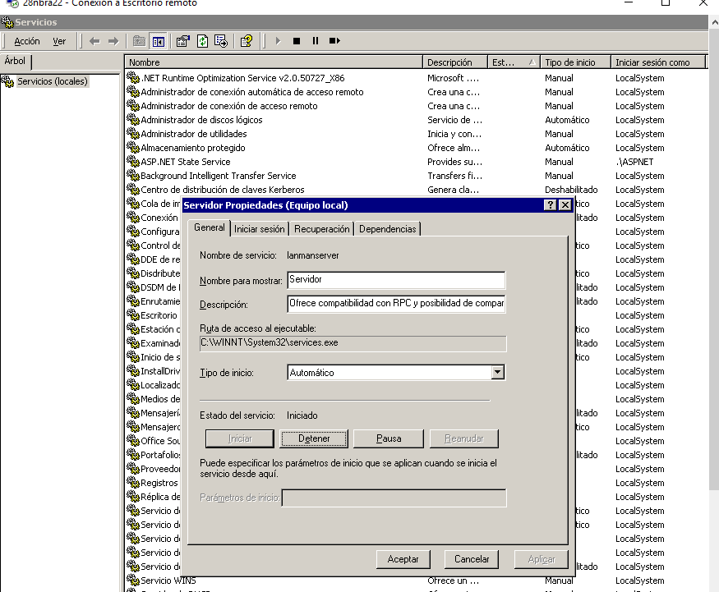Click the dialog's question mark help button

551,205
